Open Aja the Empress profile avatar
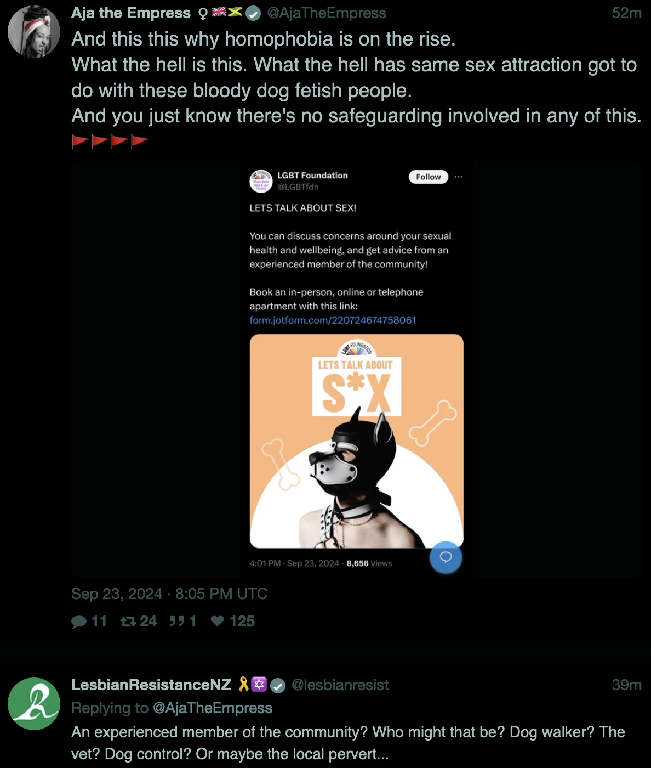The image size is (651, 768). pyautogui.click(x=34, y=32)
